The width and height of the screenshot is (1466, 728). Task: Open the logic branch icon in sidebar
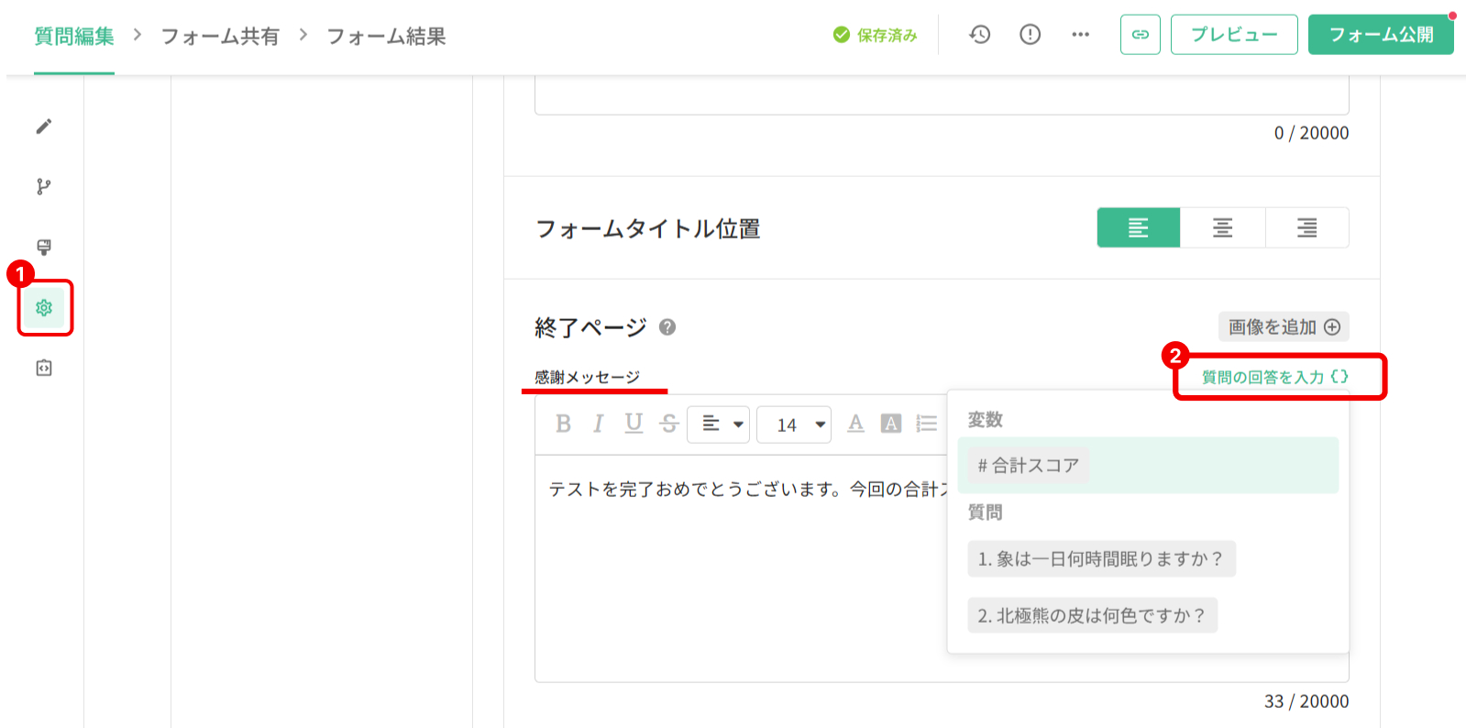(x=44, y=187)
